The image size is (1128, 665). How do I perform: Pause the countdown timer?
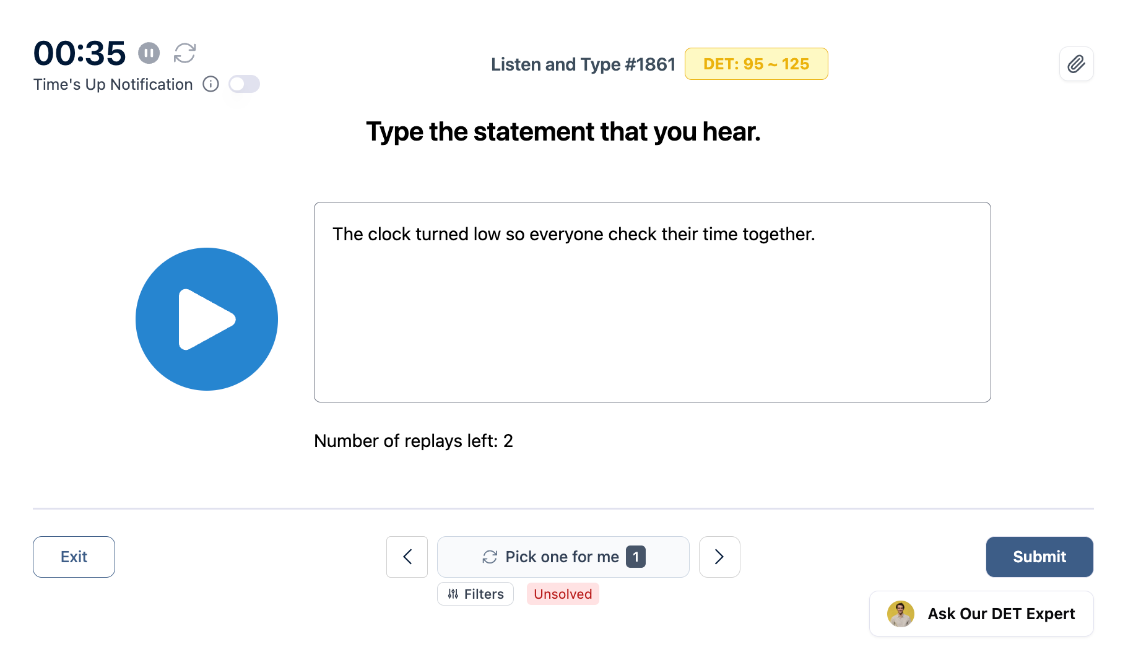[149, 53]
